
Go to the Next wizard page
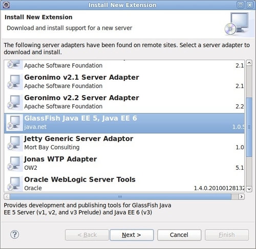pos(132,235)
